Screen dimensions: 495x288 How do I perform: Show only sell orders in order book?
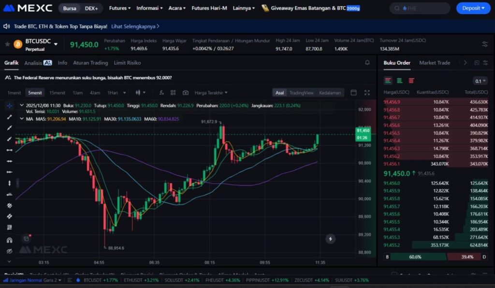coord(411,81)
